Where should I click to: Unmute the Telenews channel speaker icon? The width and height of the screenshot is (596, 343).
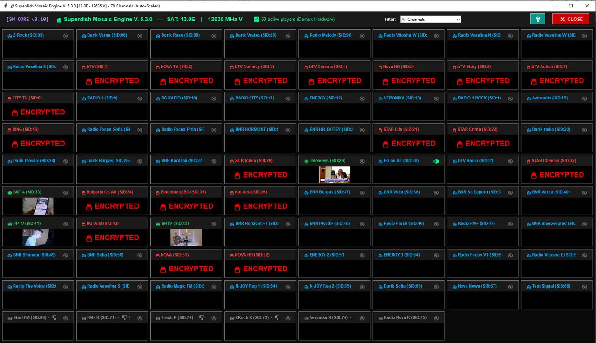[362, 161]
